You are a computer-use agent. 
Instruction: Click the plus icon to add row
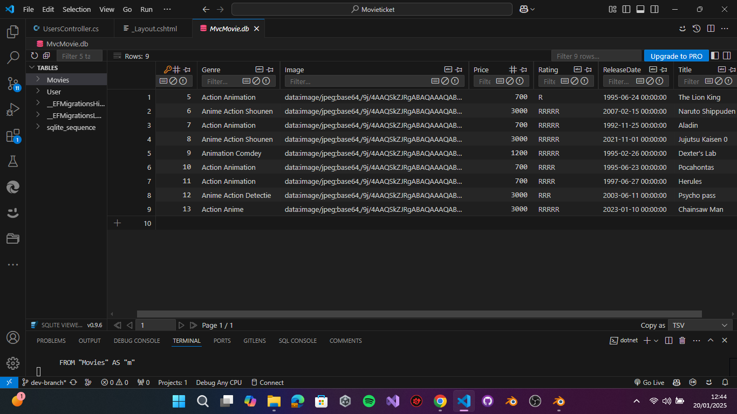click(x=118, y=223)
